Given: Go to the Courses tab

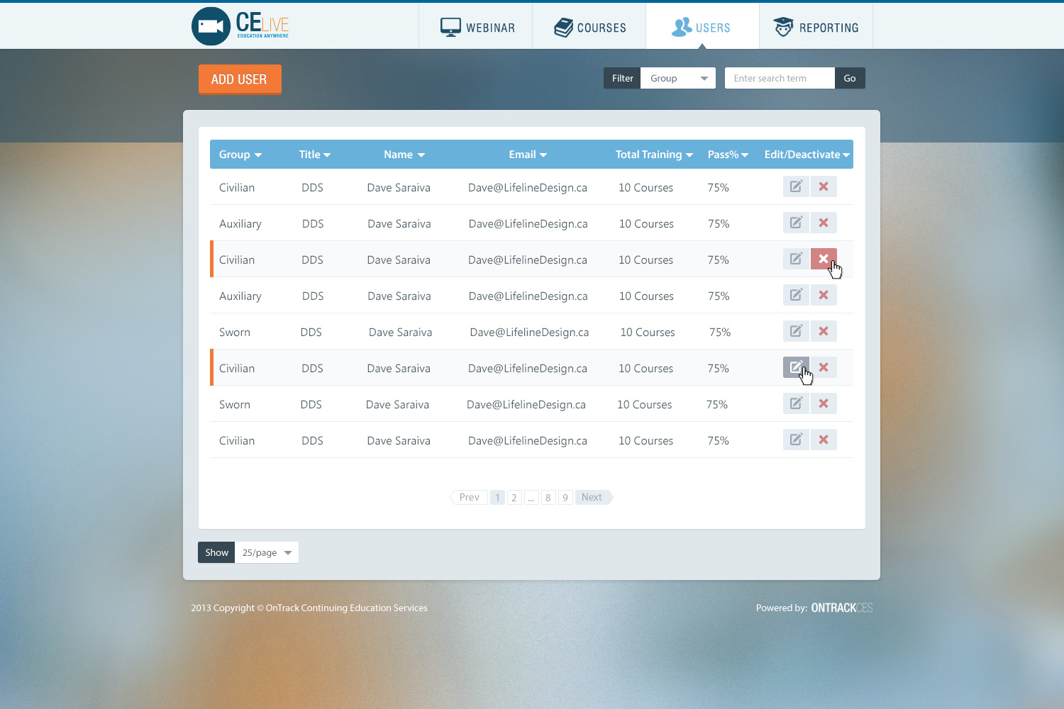Looking at the screenshot, I should pyautogui.click(x=589, y=27).
